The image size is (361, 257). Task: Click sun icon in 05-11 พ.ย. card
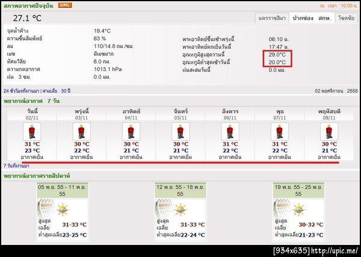pos(63,209)
